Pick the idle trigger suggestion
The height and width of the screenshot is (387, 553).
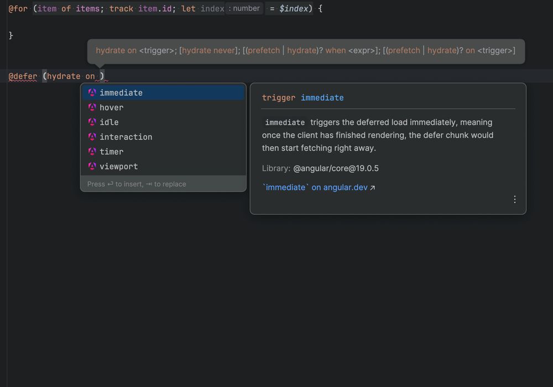[x=163, y=122]
